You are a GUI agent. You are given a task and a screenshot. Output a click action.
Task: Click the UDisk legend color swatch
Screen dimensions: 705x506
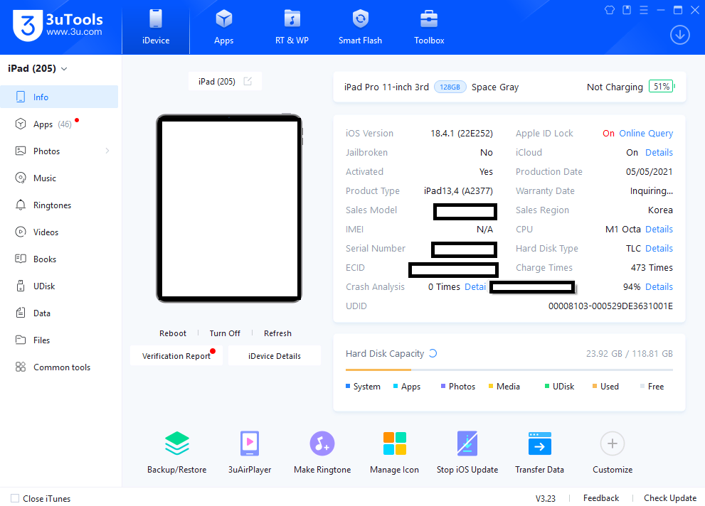click(x=547, y=386)
